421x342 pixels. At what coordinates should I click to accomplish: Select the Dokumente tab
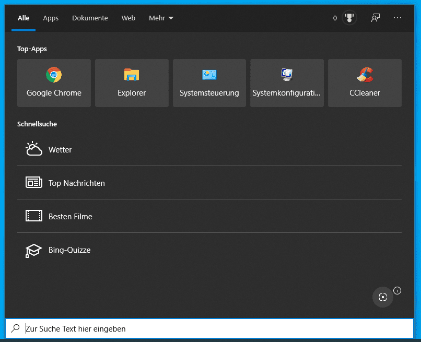pos(90,18)
